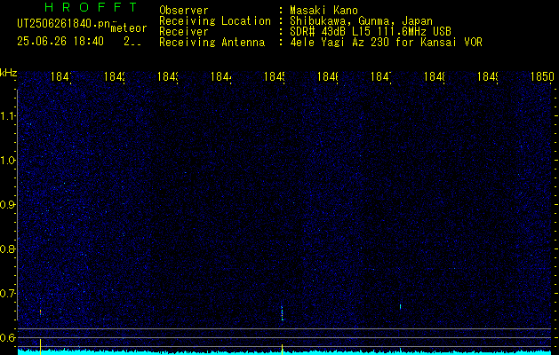
Task: Click the 1842 time axis label
Action: tap(115, 76)
